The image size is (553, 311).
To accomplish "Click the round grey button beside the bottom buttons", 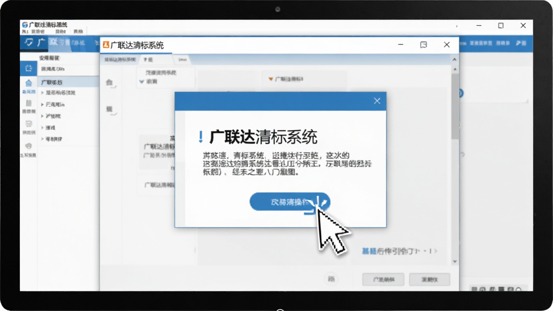I will [x=331, y=279].
